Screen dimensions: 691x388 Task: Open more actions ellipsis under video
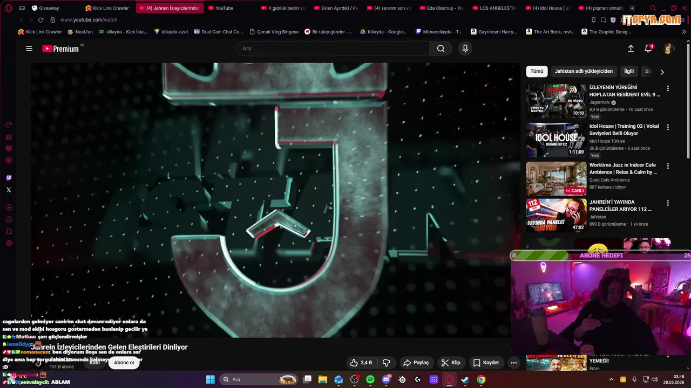(x=514, y=363)
